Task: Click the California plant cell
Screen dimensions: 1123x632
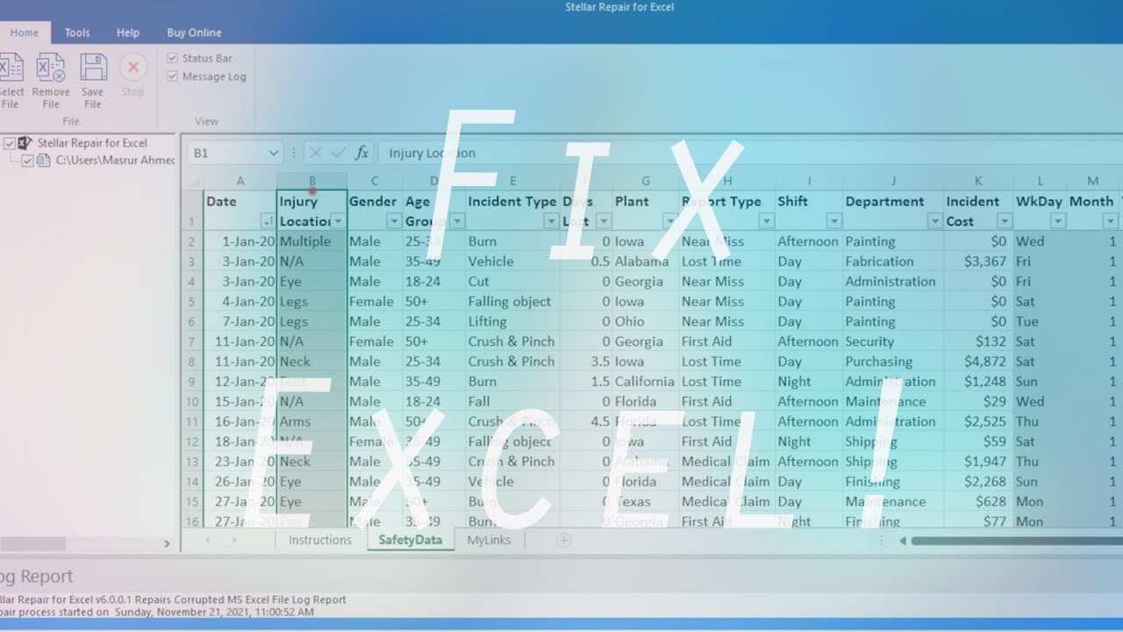Action: point(645,382)
